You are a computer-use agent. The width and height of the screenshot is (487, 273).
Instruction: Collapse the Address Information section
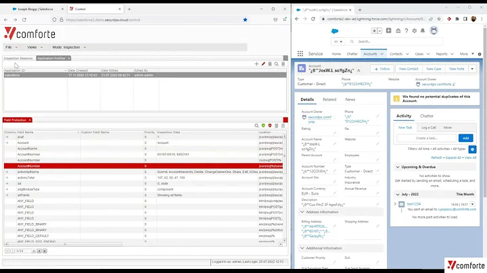(x=302, y=212)
